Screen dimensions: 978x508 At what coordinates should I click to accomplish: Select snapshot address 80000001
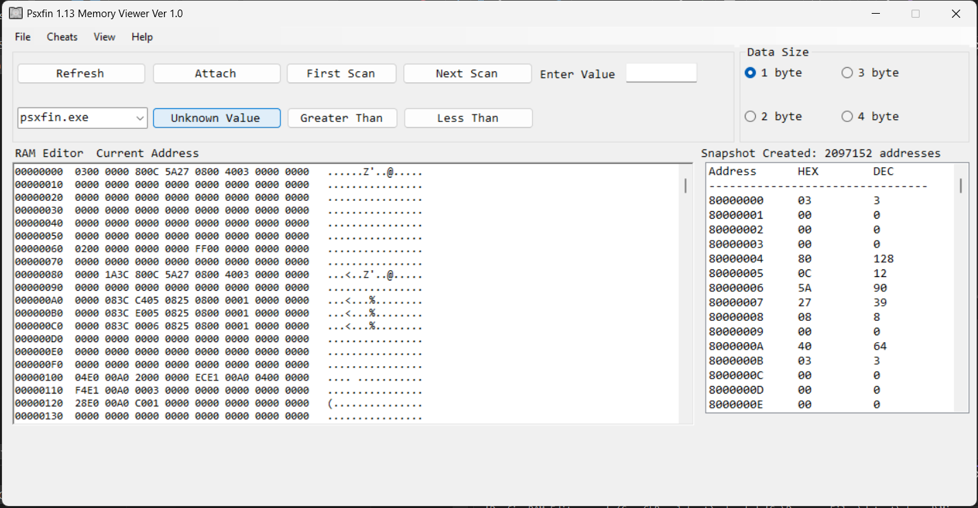[x=736, y=215]
